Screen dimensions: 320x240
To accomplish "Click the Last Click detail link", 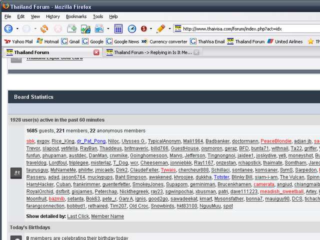I will pos(77,216).
